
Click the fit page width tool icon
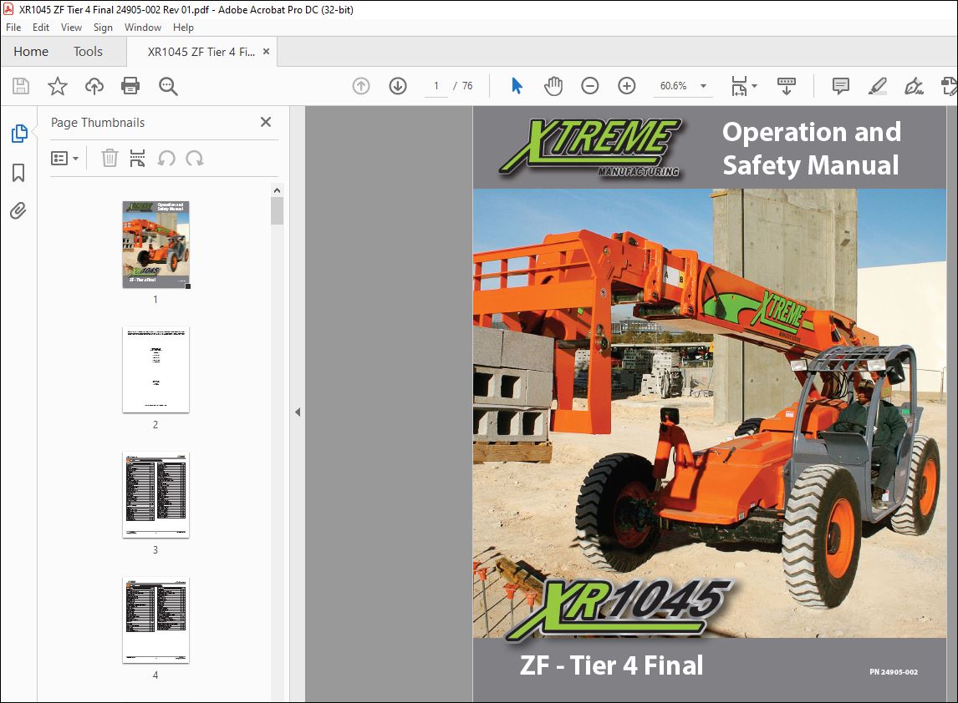pos(739,86)
